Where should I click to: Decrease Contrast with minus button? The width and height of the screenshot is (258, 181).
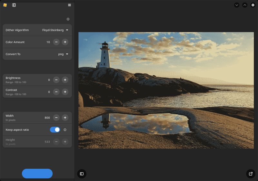(56, 92)
